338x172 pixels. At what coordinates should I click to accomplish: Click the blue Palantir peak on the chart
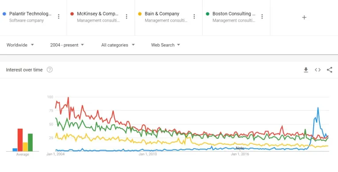point(318,108)
